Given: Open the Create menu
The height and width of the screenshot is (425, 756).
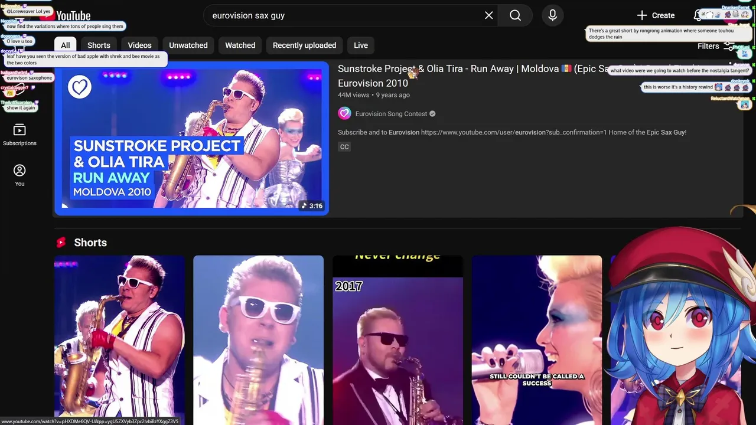Looking at the screenshot, I should point(656,15).
